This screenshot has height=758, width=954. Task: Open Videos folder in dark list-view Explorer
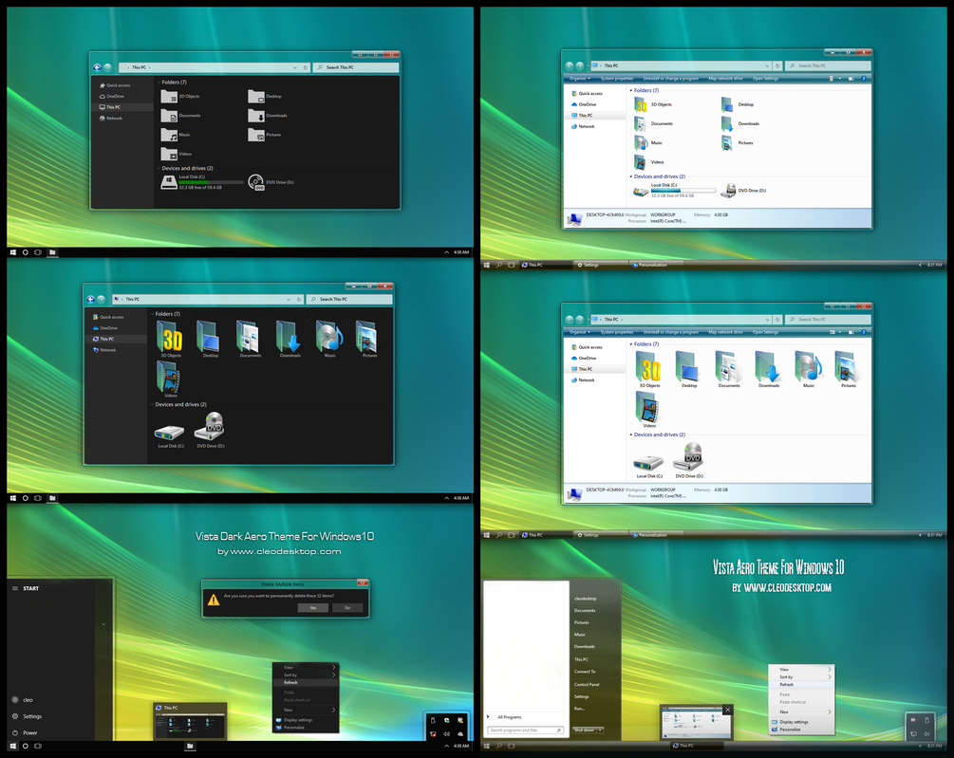(177, 154)
